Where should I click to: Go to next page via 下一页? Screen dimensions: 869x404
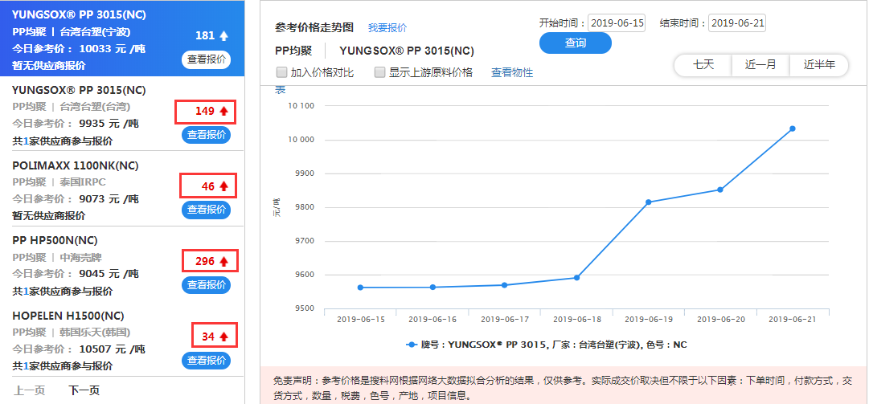84,390
